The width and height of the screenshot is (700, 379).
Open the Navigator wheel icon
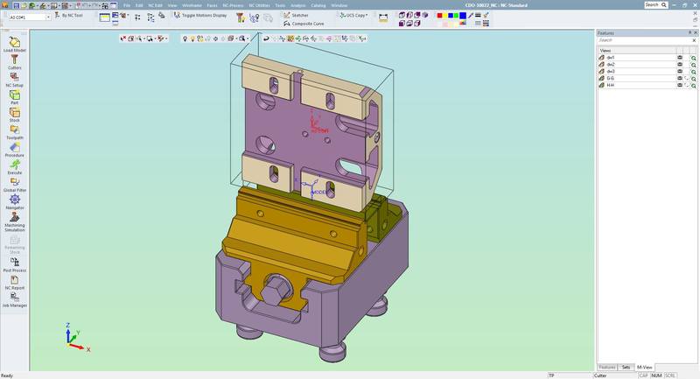pyautogui.click(x=15, y=200)
